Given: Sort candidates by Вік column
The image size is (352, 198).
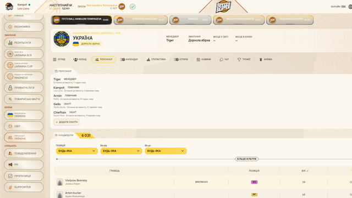Looking at the screenshot, I should (x=305, y=171).
